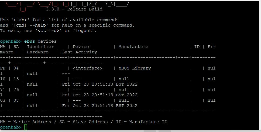Click the '<interface>' device entry
The width and height of the screenshot is (261, 132).
[x=88, y=68]
